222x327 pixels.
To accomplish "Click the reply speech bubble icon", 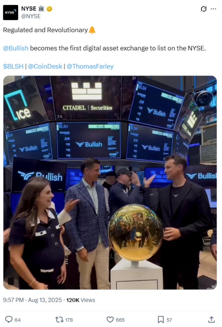I will [x=9, y=319].
